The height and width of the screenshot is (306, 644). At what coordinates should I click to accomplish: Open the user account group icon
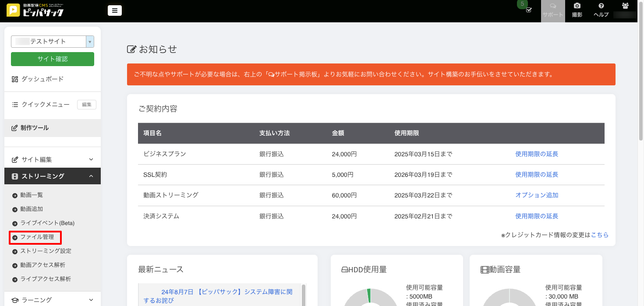(x=625, y=6)
